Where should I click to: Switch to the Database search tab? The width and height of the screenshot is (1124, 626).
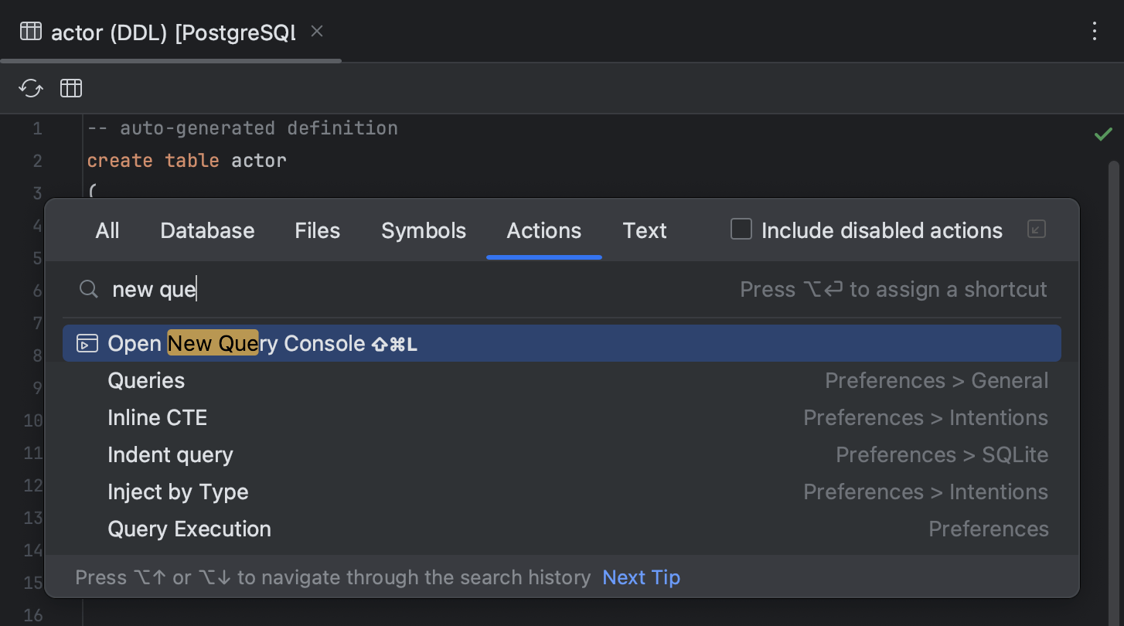pos(207,230)
